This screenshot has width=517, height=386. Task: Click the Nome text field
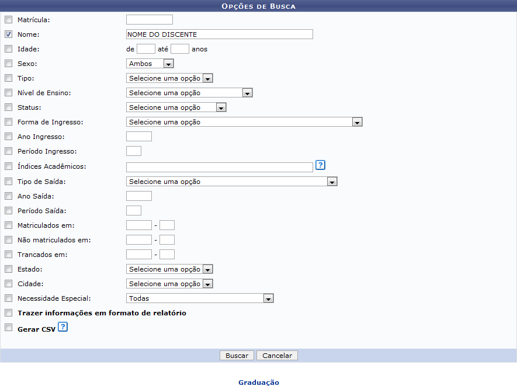pos(219,34)
